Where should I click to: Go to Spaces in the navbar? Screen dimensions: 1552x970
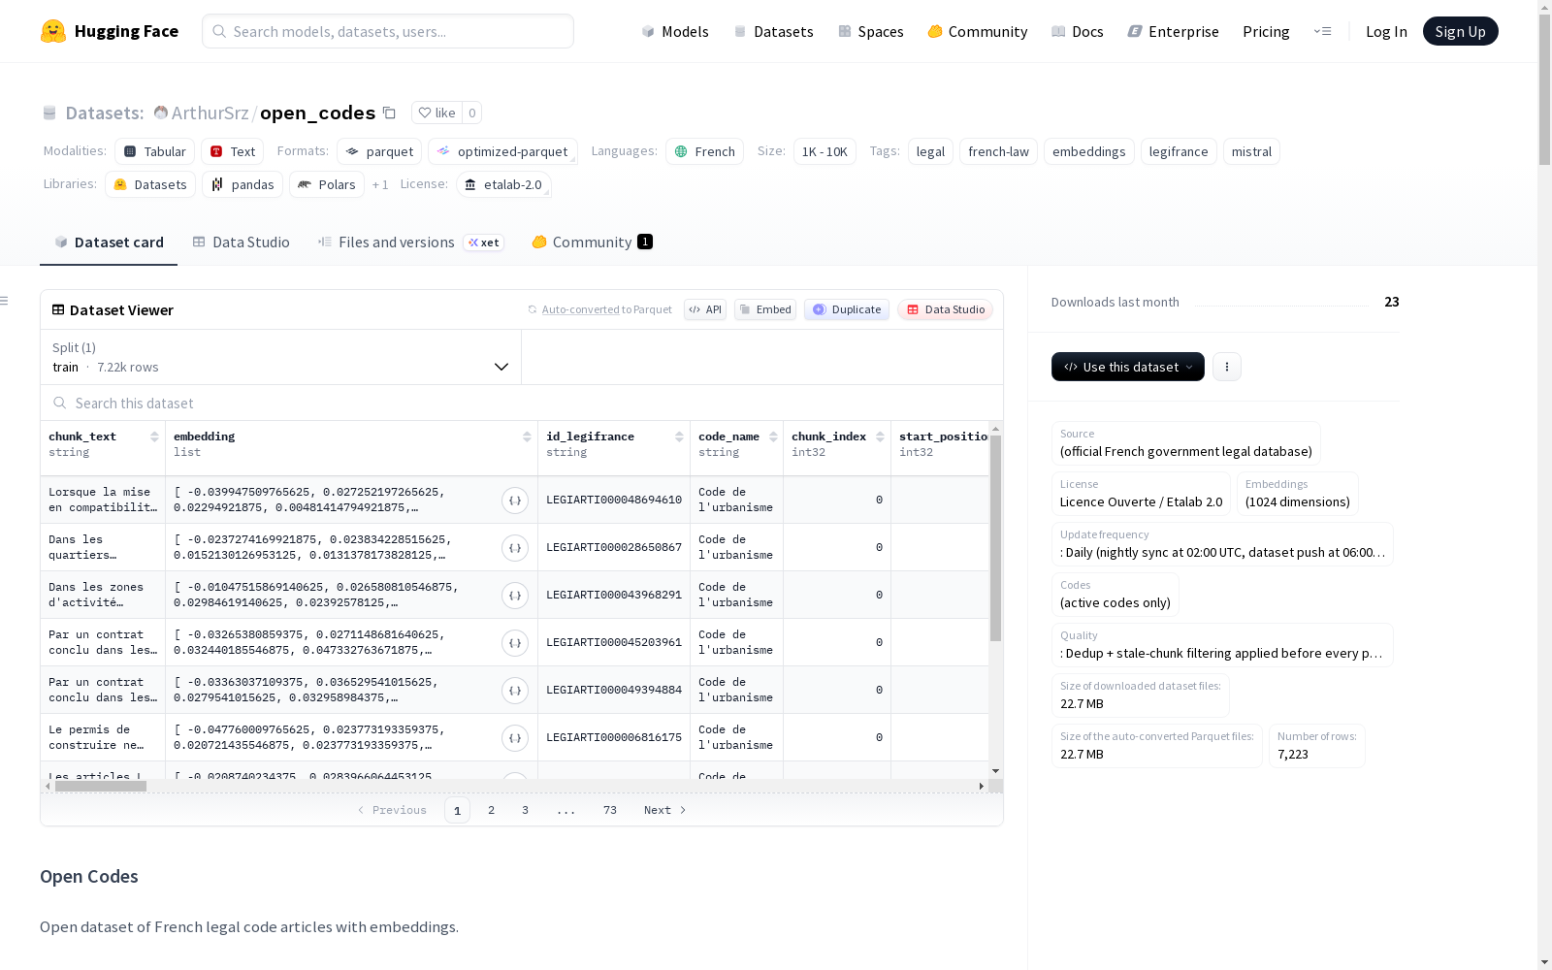[871, 31]
